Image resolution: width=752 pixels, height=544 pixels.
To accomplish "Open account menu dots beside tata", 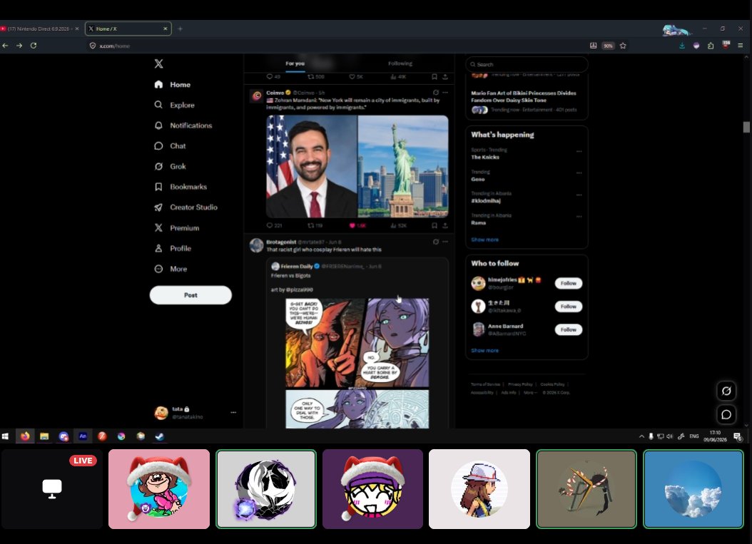I will click(x=233, y=412).
